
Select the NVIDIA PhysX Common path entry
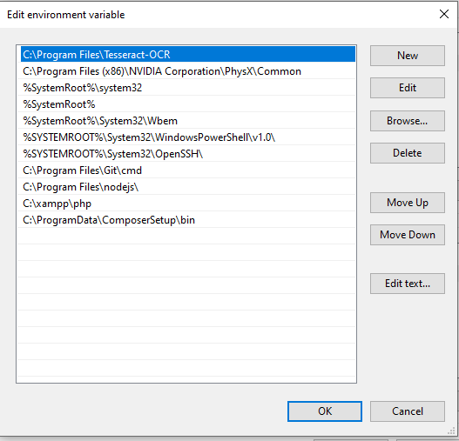[x=187, y=71]
